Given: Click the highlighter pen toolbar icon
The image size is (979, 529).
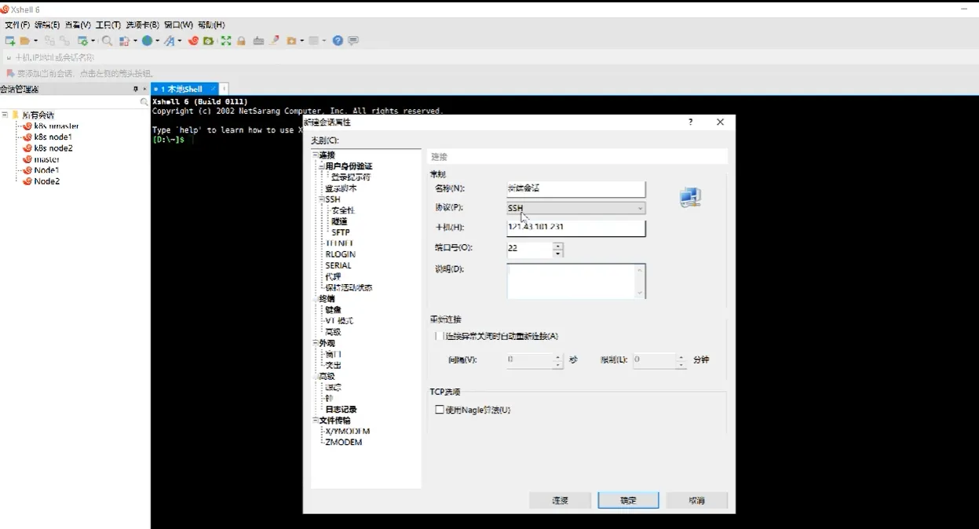Looking at the screenshot, I should [x=274, y=41].
